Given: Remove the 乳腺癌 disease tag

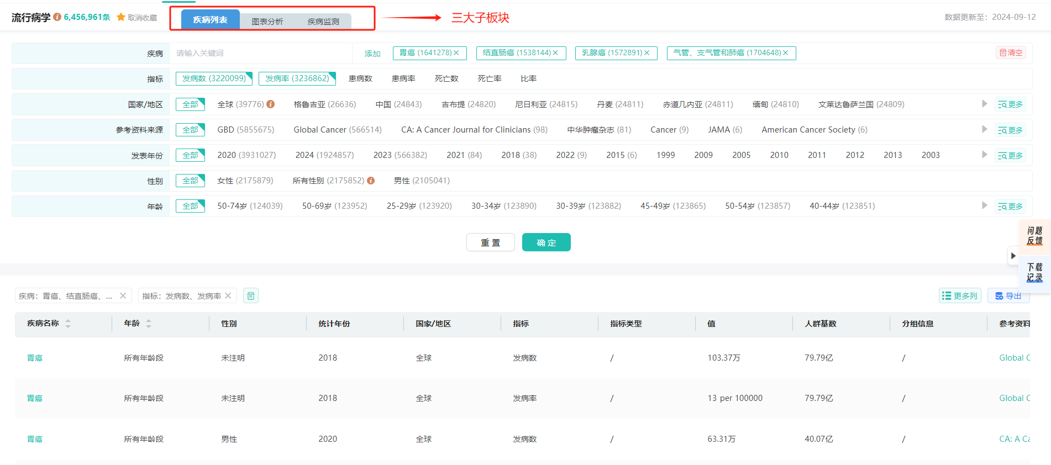Looking at the screenshot, I should (647, 53).
